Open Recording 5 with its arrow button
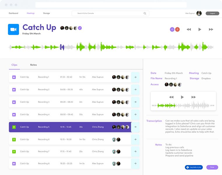This screenshot has height=175, width=222. 135,127
